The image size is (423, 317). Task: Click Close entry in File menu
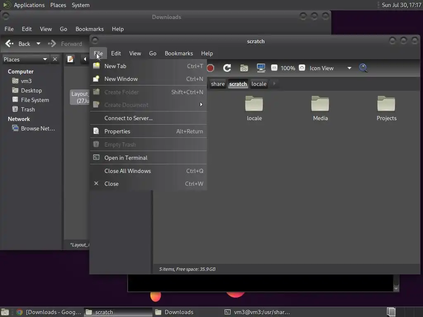click(x=148, y=184)
